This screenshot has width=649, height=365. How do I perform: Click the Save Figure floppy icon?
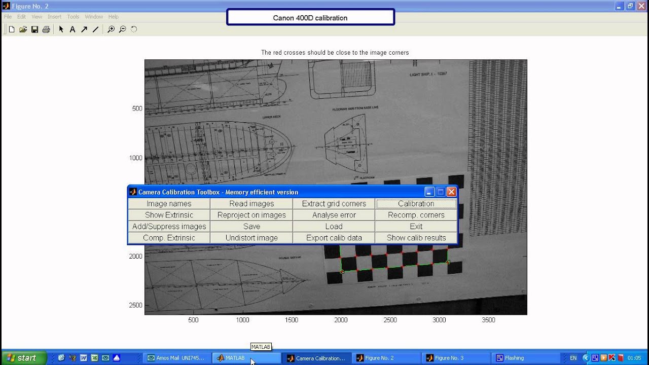tap(34, 29)
